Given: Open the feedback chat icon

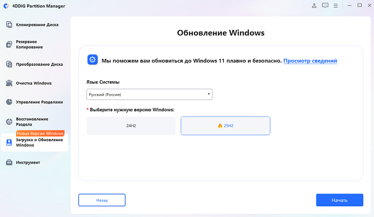Looking at the screenshot, I should coord(325,5).
